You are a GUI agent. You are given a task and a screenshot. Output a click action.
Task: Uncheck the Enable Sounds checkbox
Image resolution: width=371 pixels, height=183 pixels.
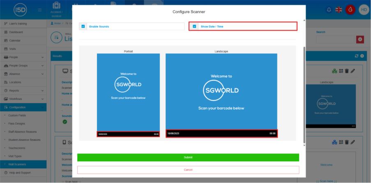pos(83,26)
